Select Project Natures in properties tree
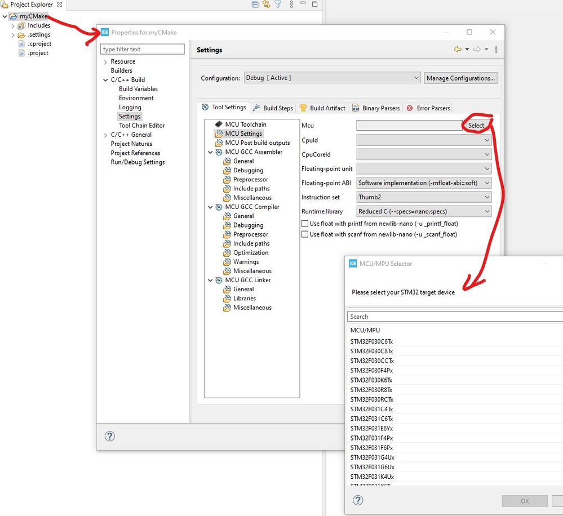 [x=131, y=144]
